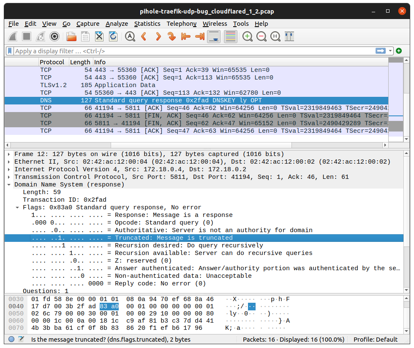
Task: Open the File menu
Action: [14, 24]
